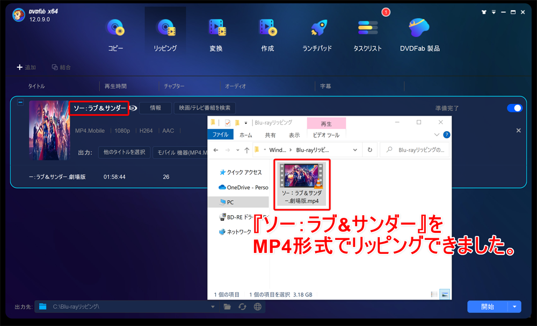The image size is (537, 326).
Task: Select ネットワーク in Explorer navigation pane
Action: [235, 232]
